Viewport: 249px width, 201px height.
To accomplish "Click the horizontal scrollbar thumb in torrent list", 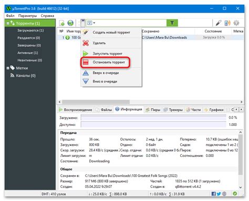I will (96, 102).
